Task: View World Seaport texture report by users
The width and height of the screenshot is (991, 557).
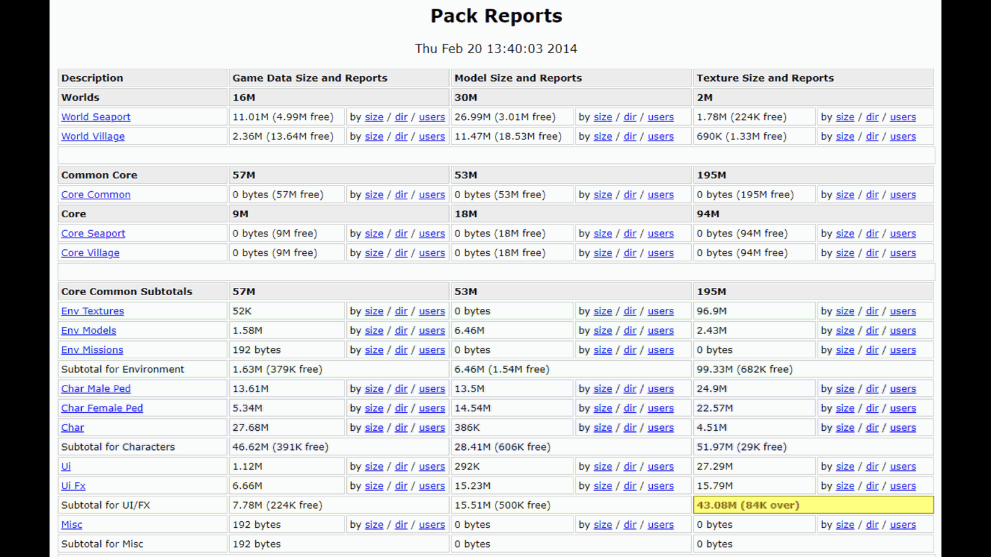Action: [x=903, y=117]
